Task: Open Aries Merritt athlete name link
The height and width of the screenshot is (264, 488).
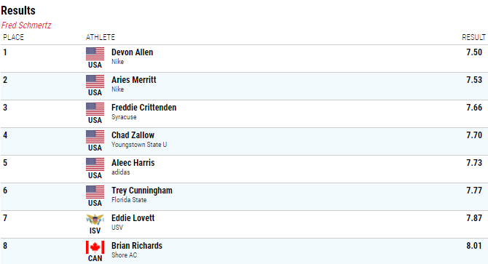Action: point(134,80)
